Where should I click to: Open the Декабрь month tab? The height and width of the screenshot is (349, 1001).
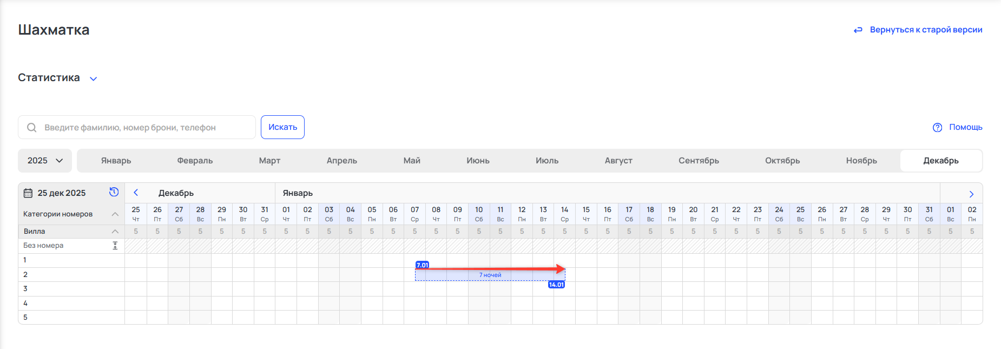940,161
